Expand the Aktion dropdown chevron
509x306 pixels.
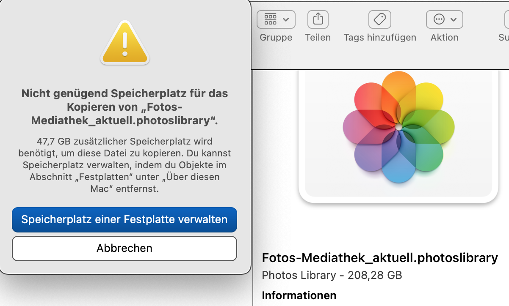454,19
